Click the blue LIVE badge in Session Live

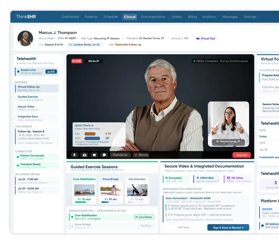tap(51, 72)
